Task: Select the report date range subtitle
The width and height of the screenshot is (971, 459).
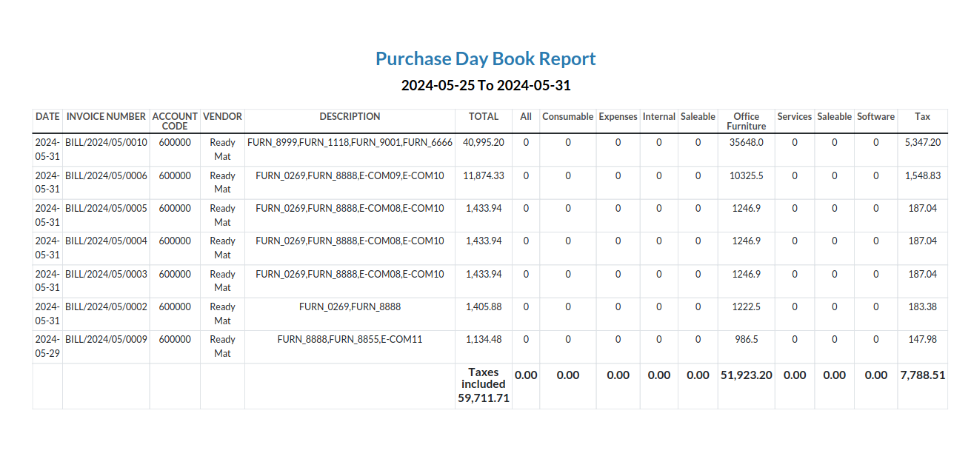Action: pyautogui.click(x=485, y=85)
